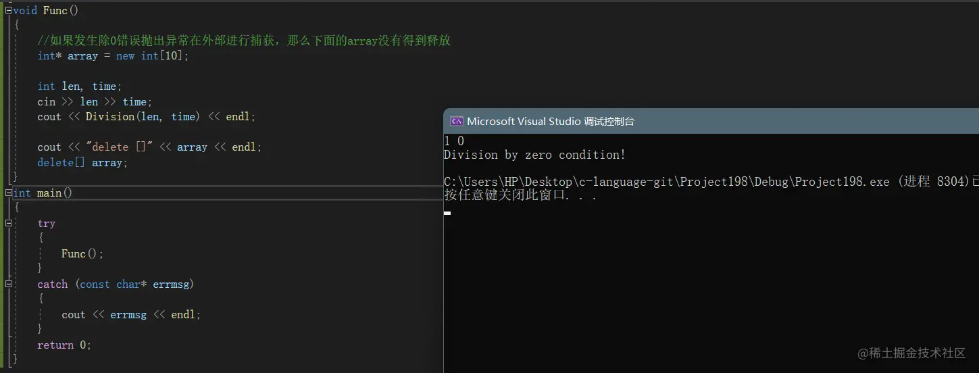Click 'Division by zero condition!' console output
Image resolution: width=979 pixels, height=373 pixels.
pyautogui.click(x=534, y=155)
